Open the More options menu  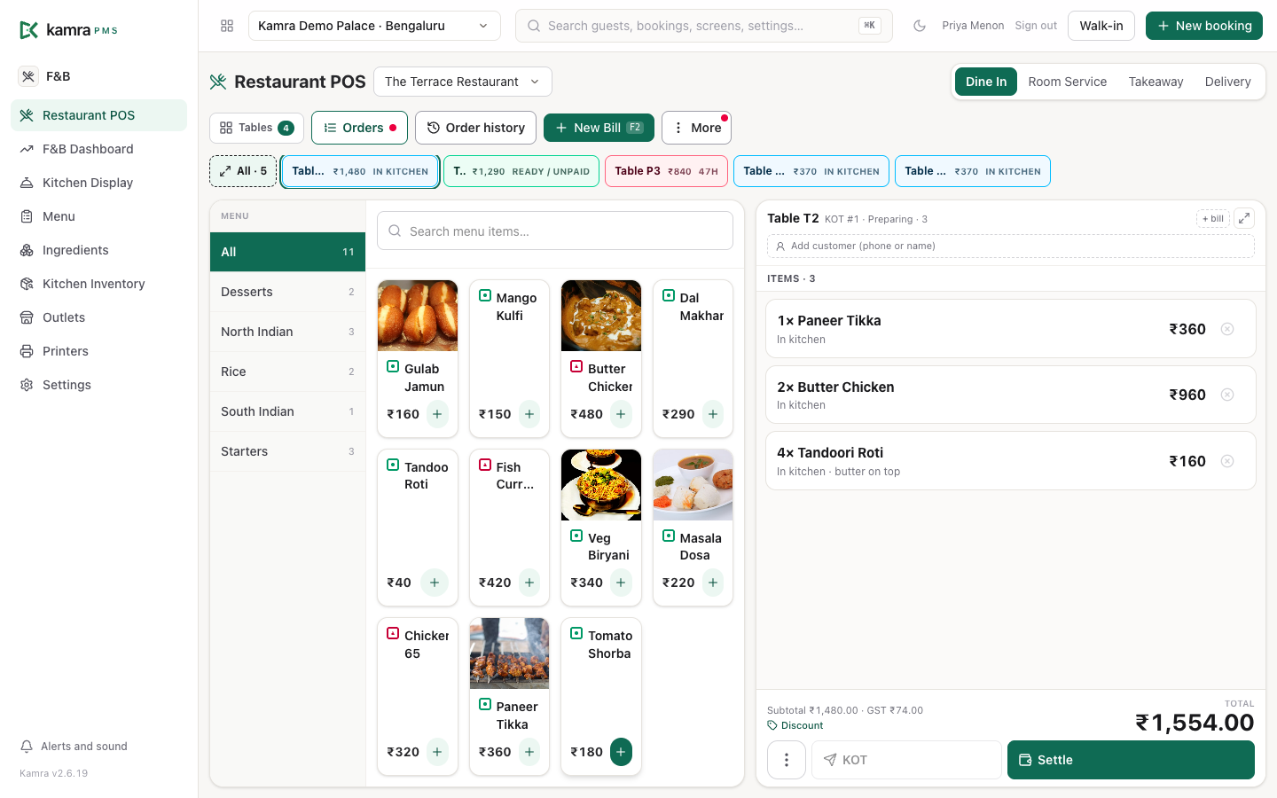[697, 128]
